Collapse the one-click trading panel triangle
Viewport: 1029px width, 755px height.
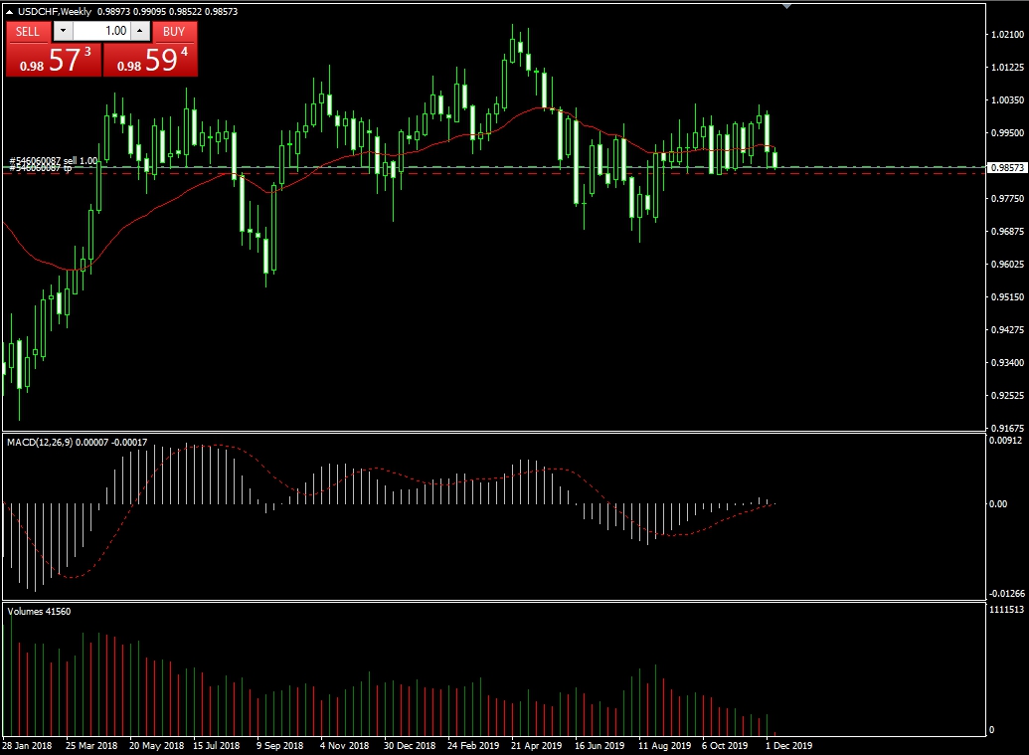10,11
